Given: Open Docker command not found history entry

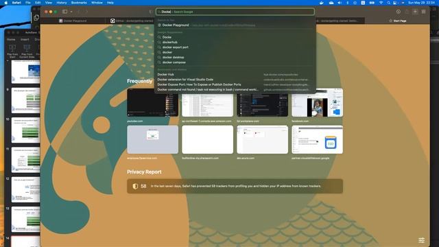Looking at the screenshot, I should [235, 90].
